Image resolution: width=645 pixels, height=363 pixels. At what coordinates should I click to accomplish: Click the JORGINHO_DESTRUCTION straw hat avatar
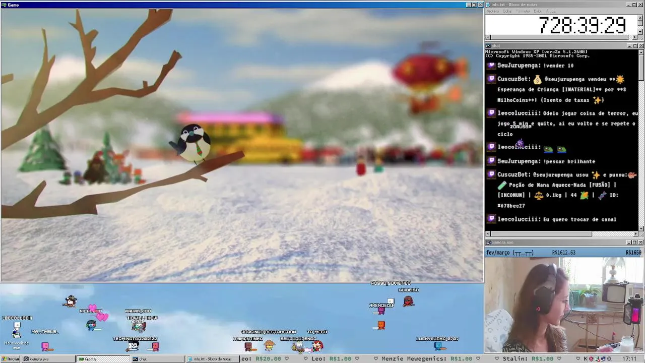(270, 344)
